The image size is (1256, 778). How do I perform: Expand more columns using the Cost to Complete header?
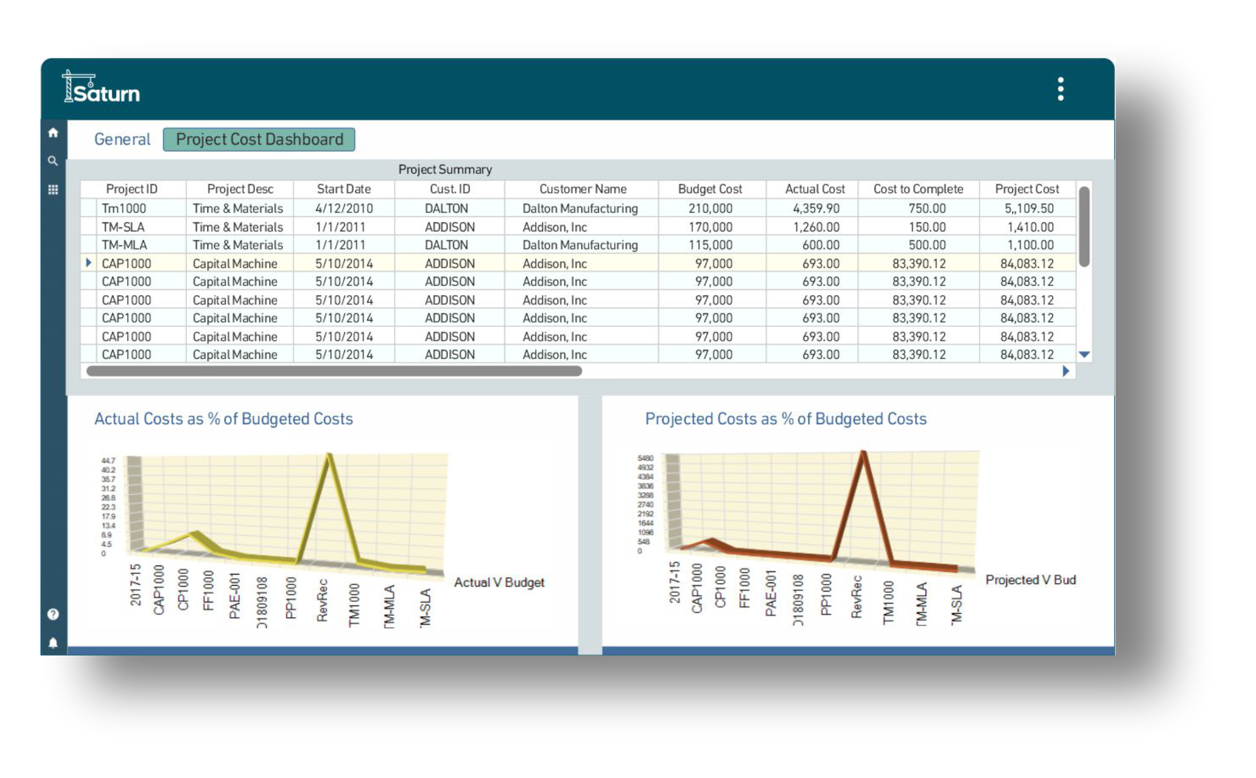918,189
